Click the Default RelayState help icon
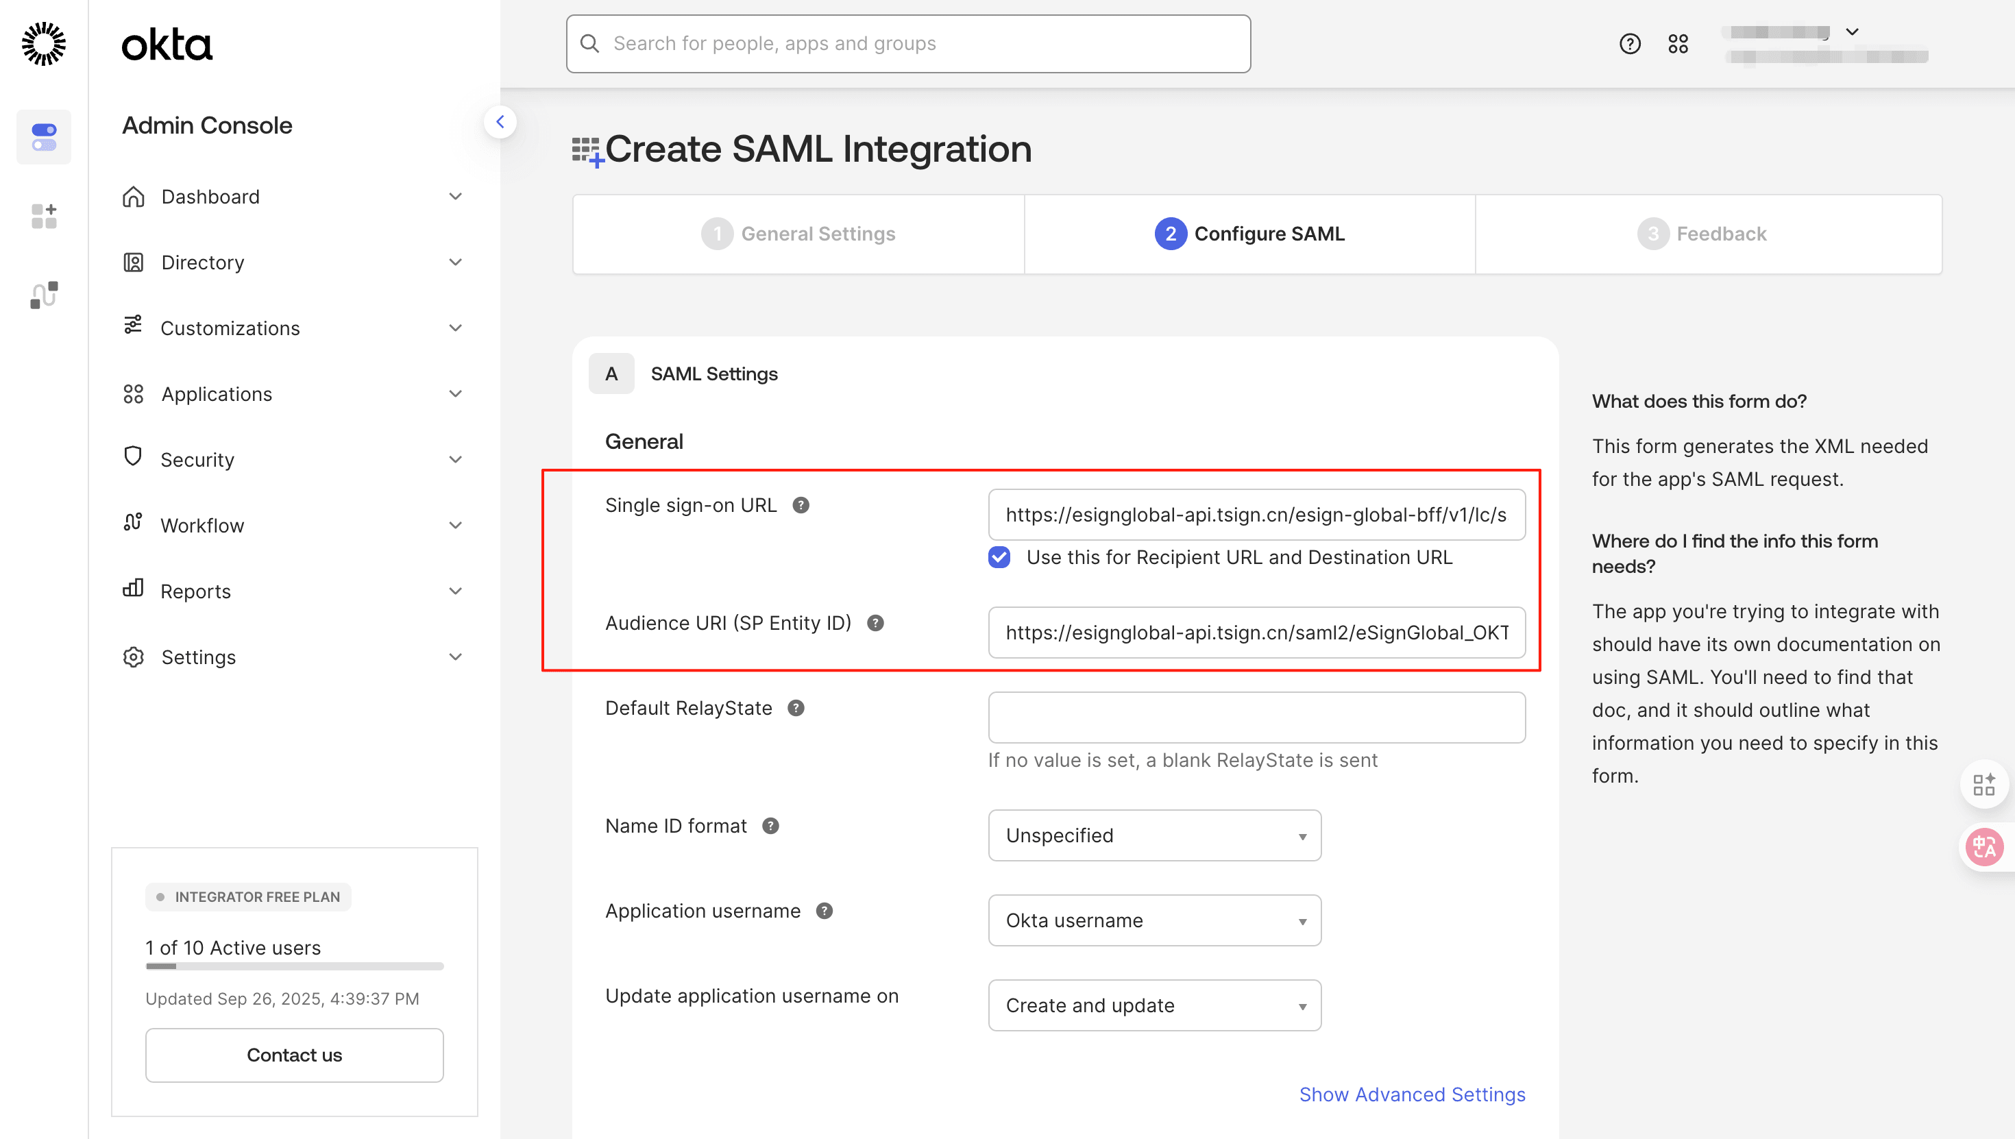This screenshot has width=2015, height=1139. click(796, 708)
